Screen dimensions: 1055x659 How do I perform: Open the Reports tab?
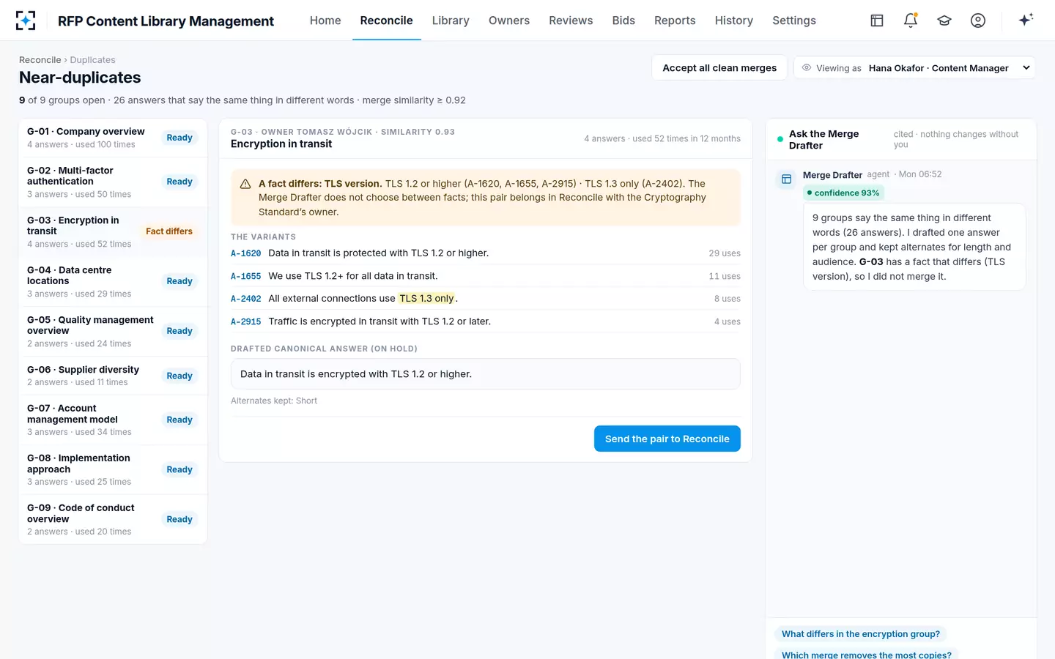[x=675, y=21]
